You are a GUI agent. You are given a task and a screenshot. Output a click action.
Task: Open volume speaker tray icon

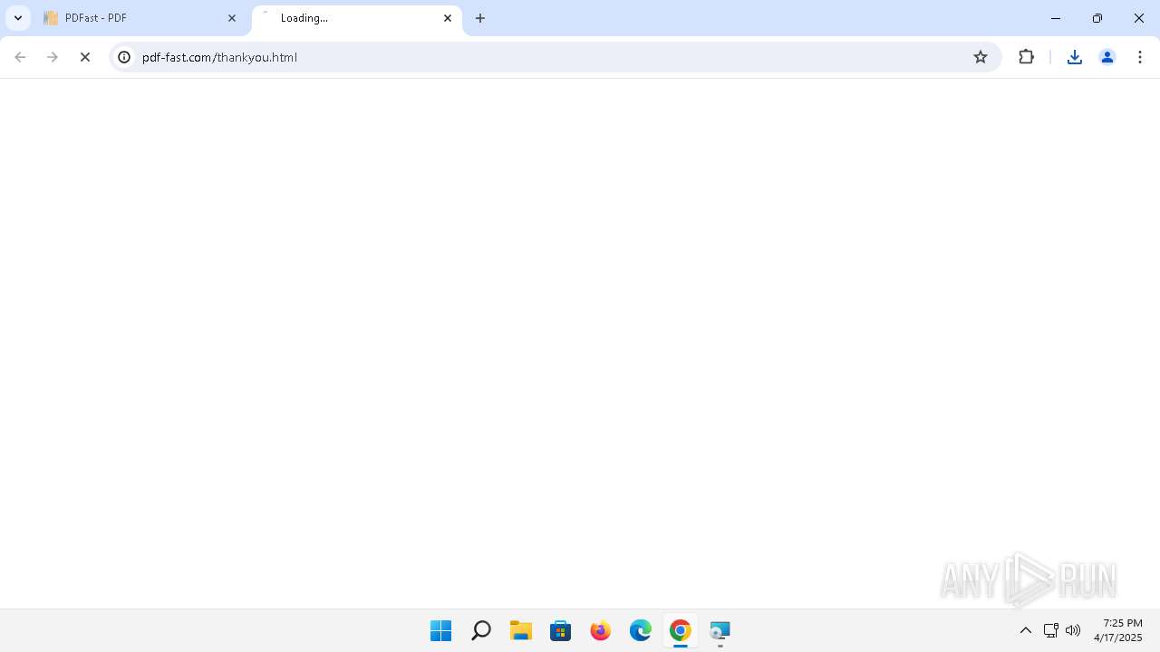(x=1073, y=630)
